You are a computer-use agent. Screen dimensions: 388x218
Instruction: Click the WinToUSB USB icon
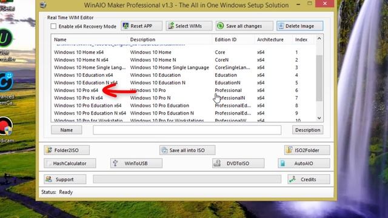(x=115, y=163)
